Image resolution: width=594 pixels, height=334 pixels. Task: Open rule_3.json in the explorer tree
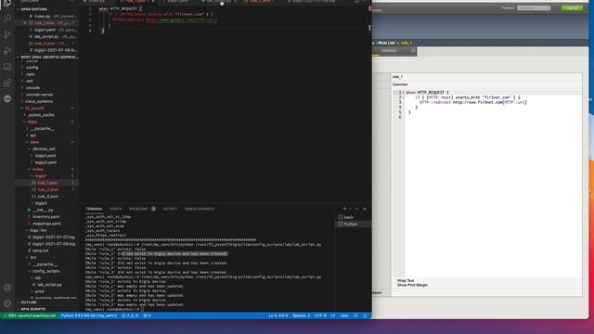47,196
